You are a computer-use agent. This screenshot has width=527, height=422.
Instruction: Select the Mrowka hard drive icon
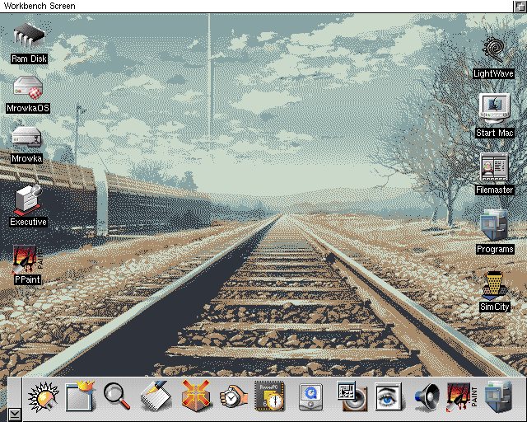(27, 138)
